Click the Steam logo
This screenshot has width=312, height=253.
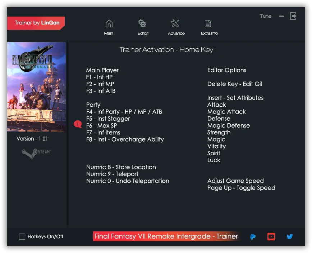tap(36, 153)
